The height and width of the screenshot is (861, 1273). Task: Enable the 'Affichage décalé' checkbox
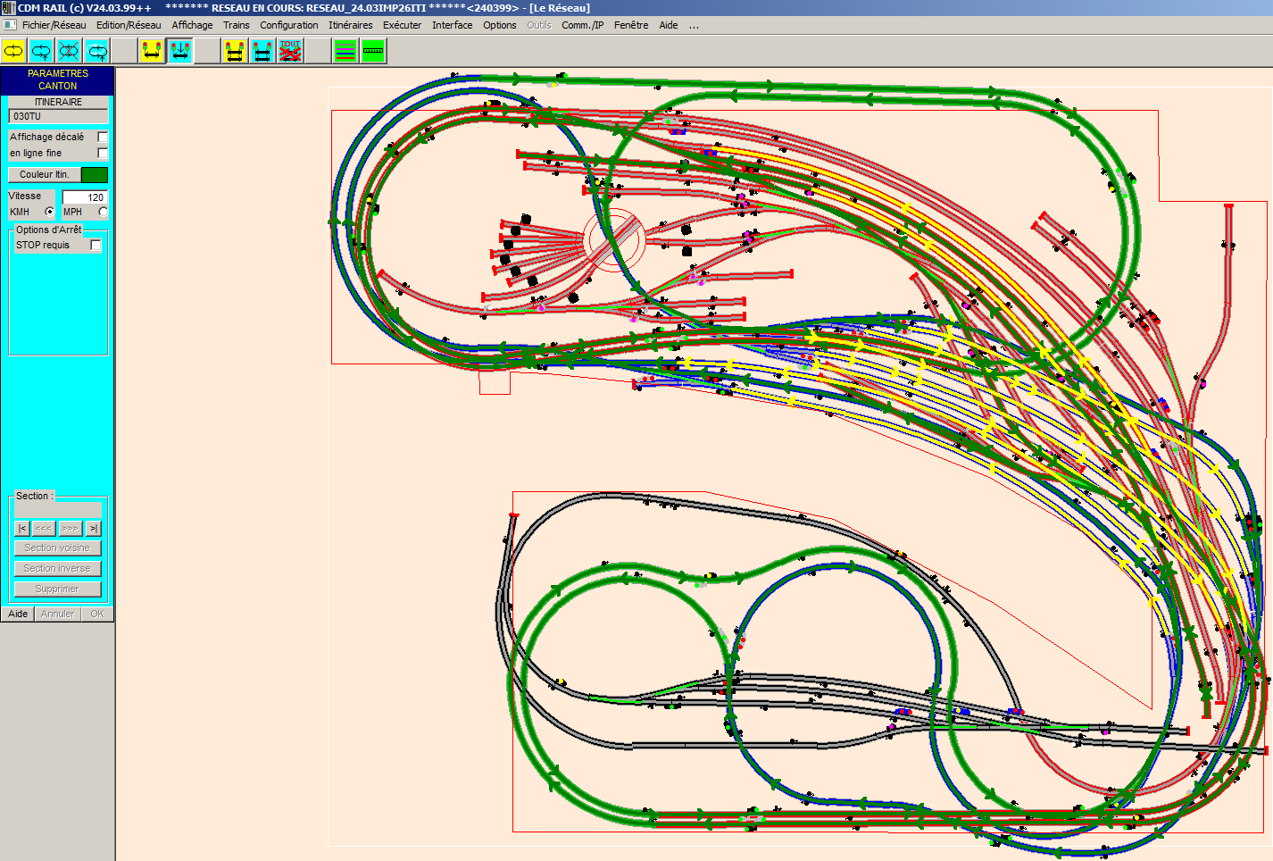(x=103, y=137)
